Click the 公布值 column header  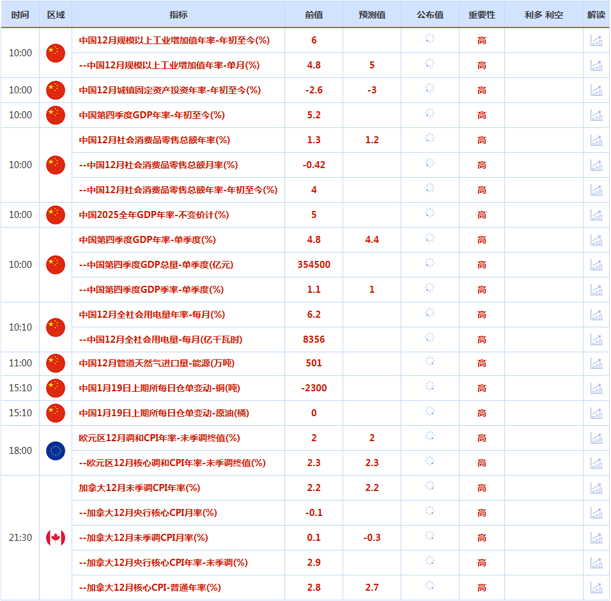[x=429, y=15]
